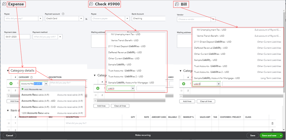Click the Save and new button
286x140 pixels.
[x=269, y=135]
